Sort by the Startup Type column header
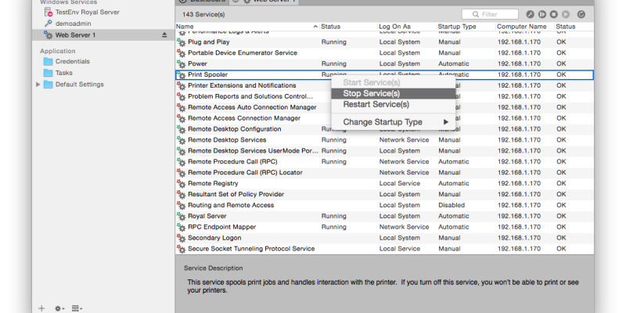626x313 pixels. [457, 27]
